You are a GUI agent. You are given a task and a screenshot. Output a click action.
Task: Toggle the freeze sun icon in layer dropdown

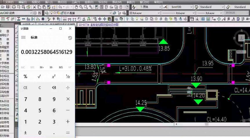54,13
